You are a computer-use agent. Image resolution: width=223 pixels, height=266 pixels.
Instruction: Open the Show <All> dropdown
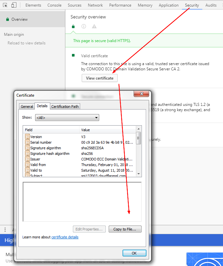(67, 118)
